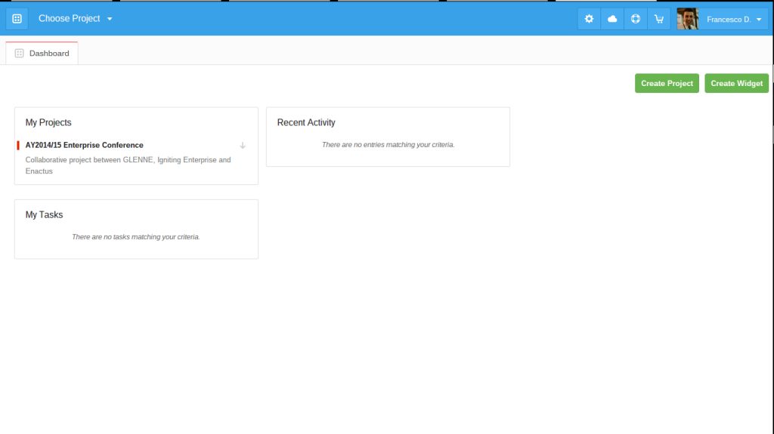Screen dimensions: 774x434
Task: Open the AY2014/15 Enterprise Conference project
Action: tap(84, 145)
